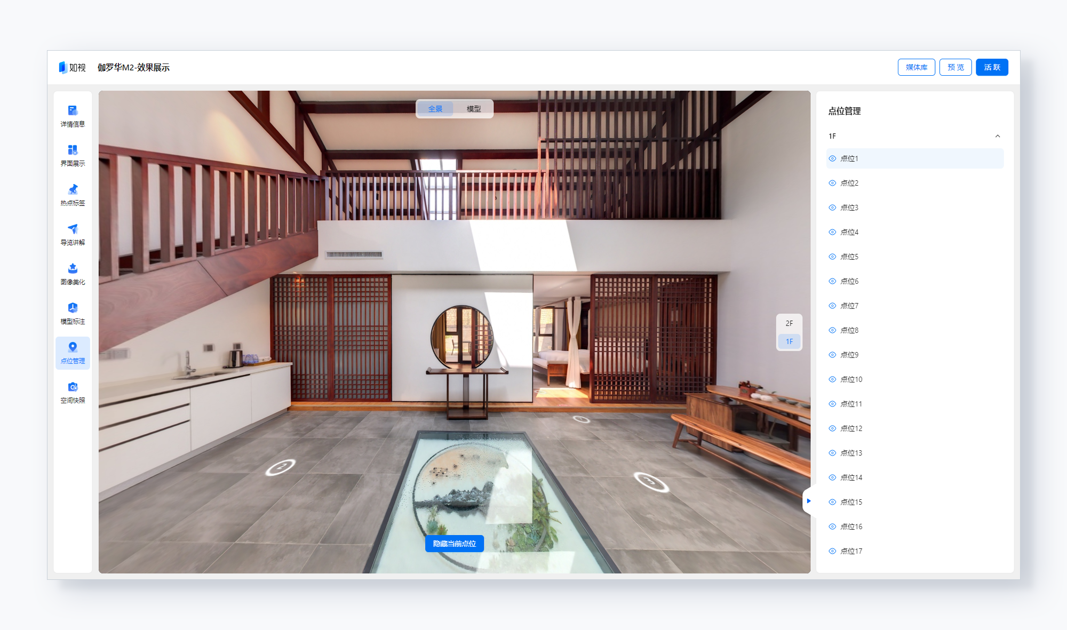This screenshot has width=1067, height=630.
Task: Select the 点位9 row label
Action: [849, 355]
